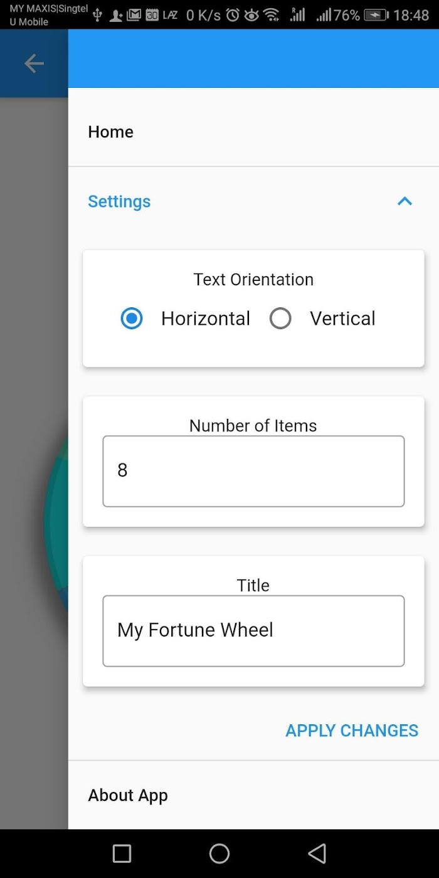Focus the Title input field
The height and width of the screenshot is (878, 439).
pos(253,631)
